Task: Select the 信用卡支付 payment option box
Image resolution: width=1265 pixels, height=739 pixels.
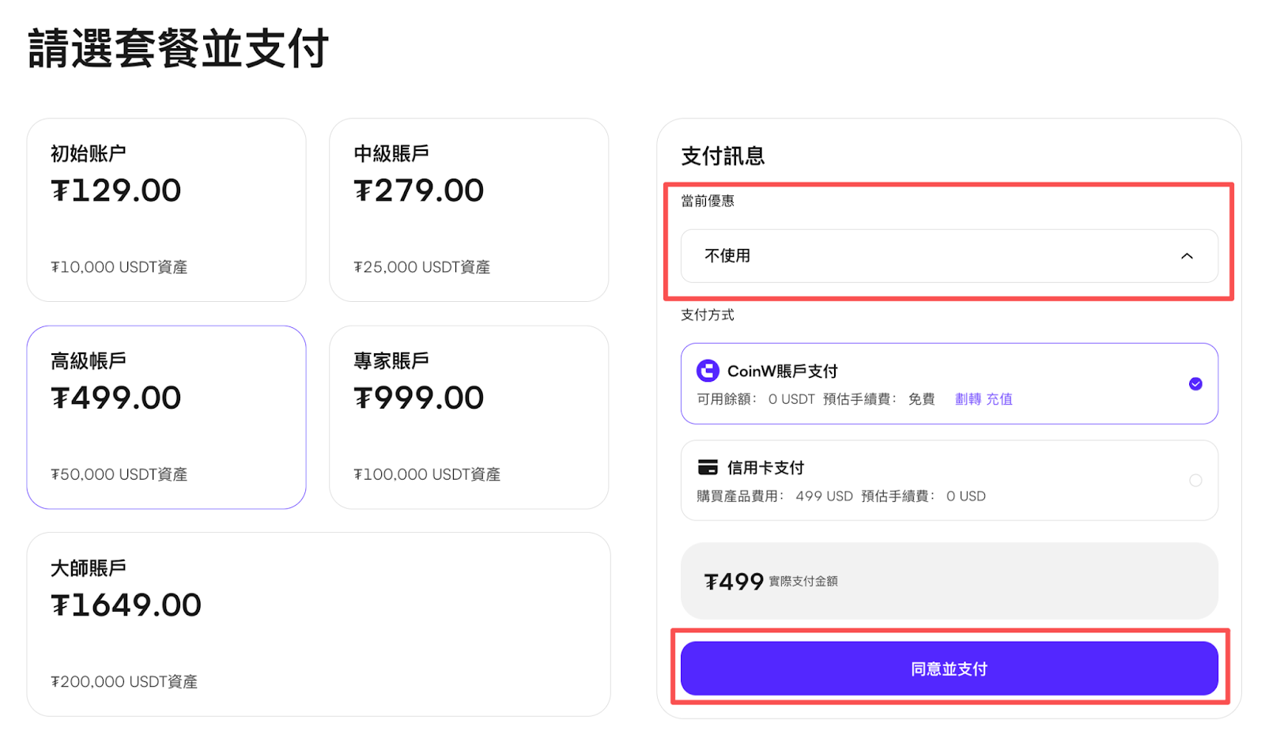Action: tap(949, 481)
